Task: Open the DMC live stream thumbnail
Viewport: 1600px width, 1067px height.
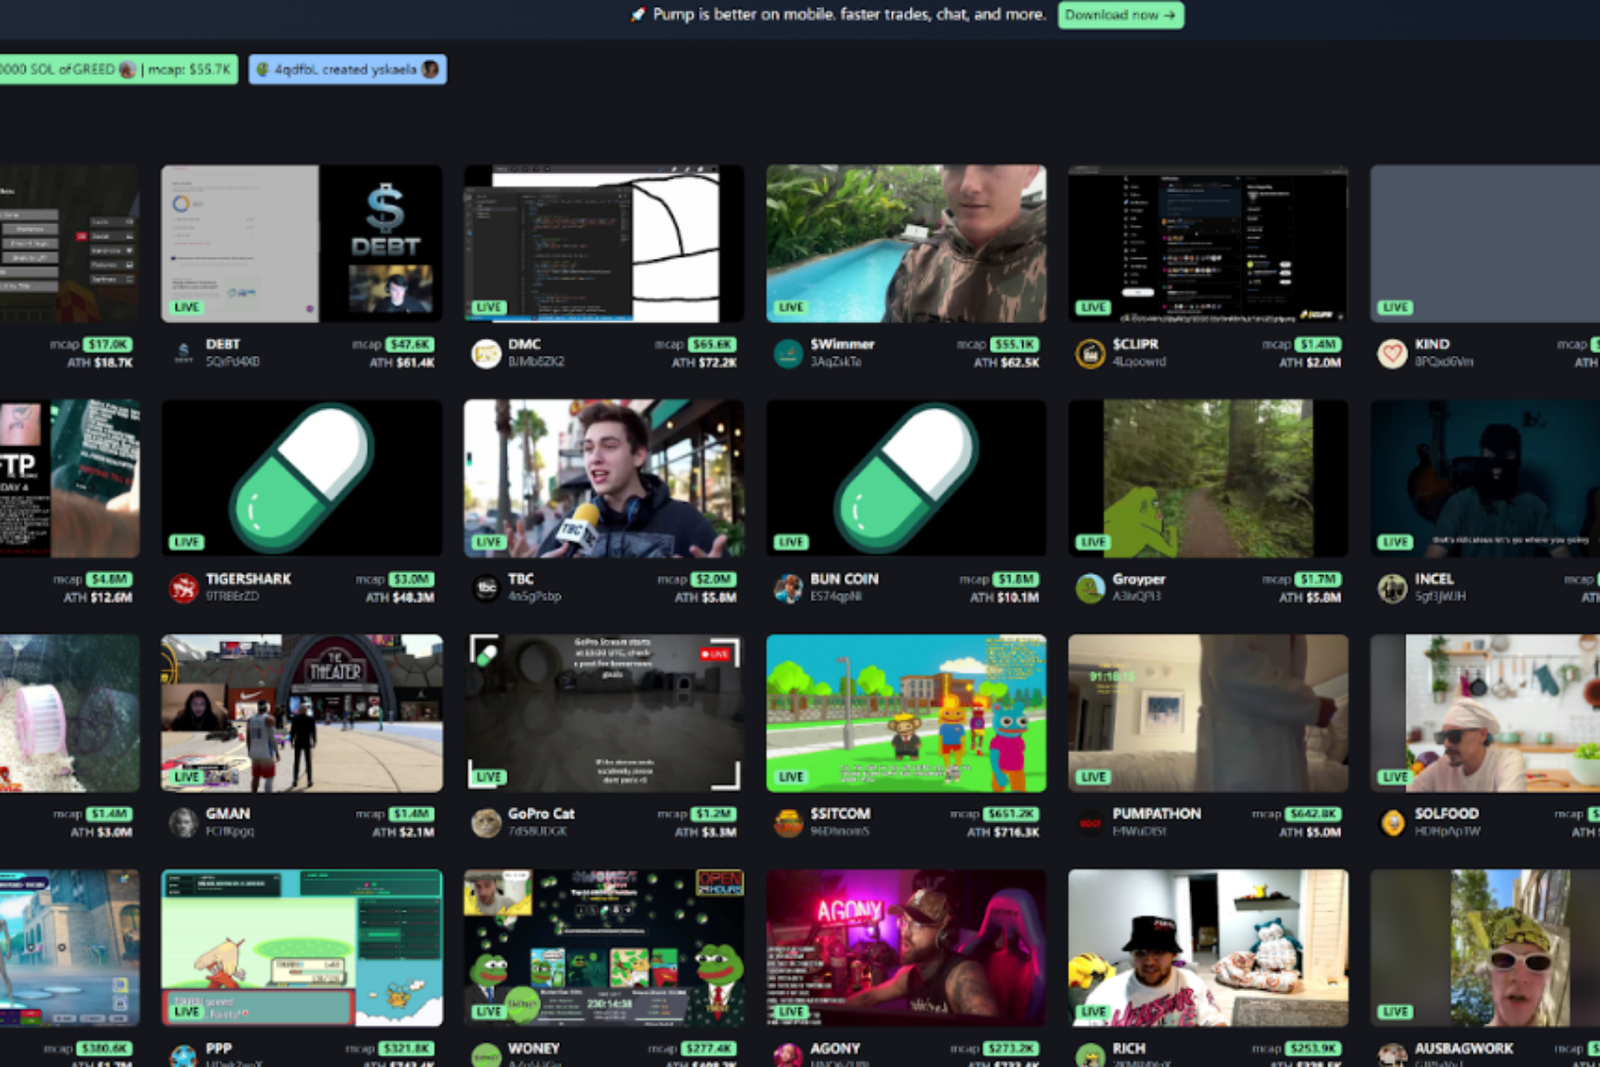Action: pyautogui.click(x=603, y=243)
